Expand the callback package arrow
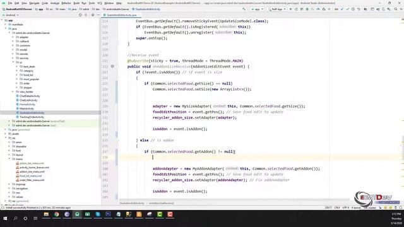Viewport: 404px width, 227px height. (13, 41)
